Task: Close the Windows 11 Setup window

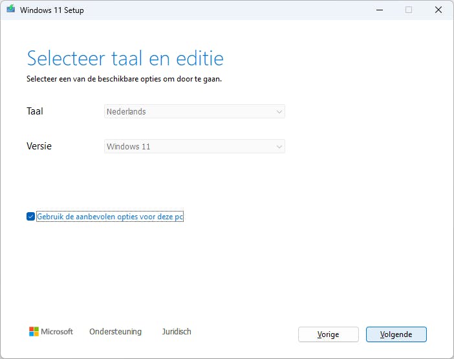Action: 438,10
